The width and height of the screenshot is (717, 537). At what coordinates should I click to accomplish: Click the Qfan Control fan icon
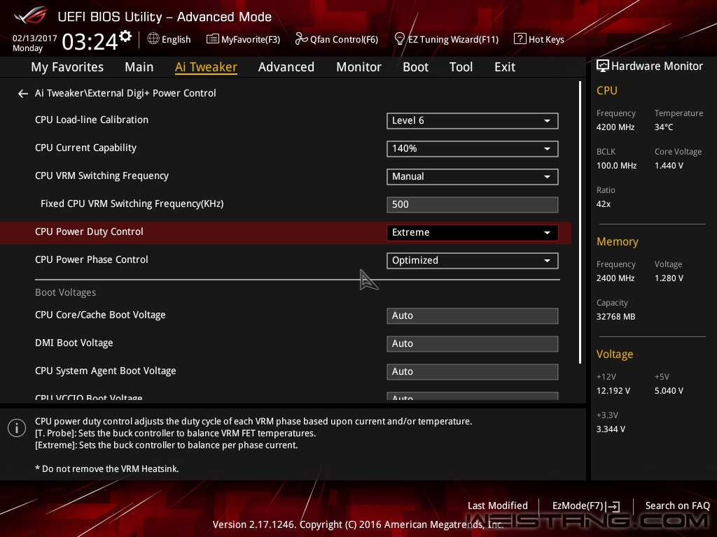pyautogui.click(x=301, y=39)
